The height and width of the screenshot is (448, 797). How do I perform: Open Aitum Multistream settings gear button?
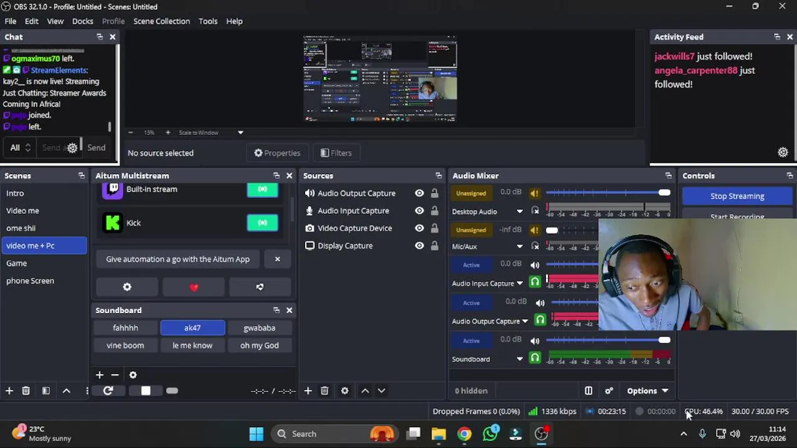click(x=127, y=287)
